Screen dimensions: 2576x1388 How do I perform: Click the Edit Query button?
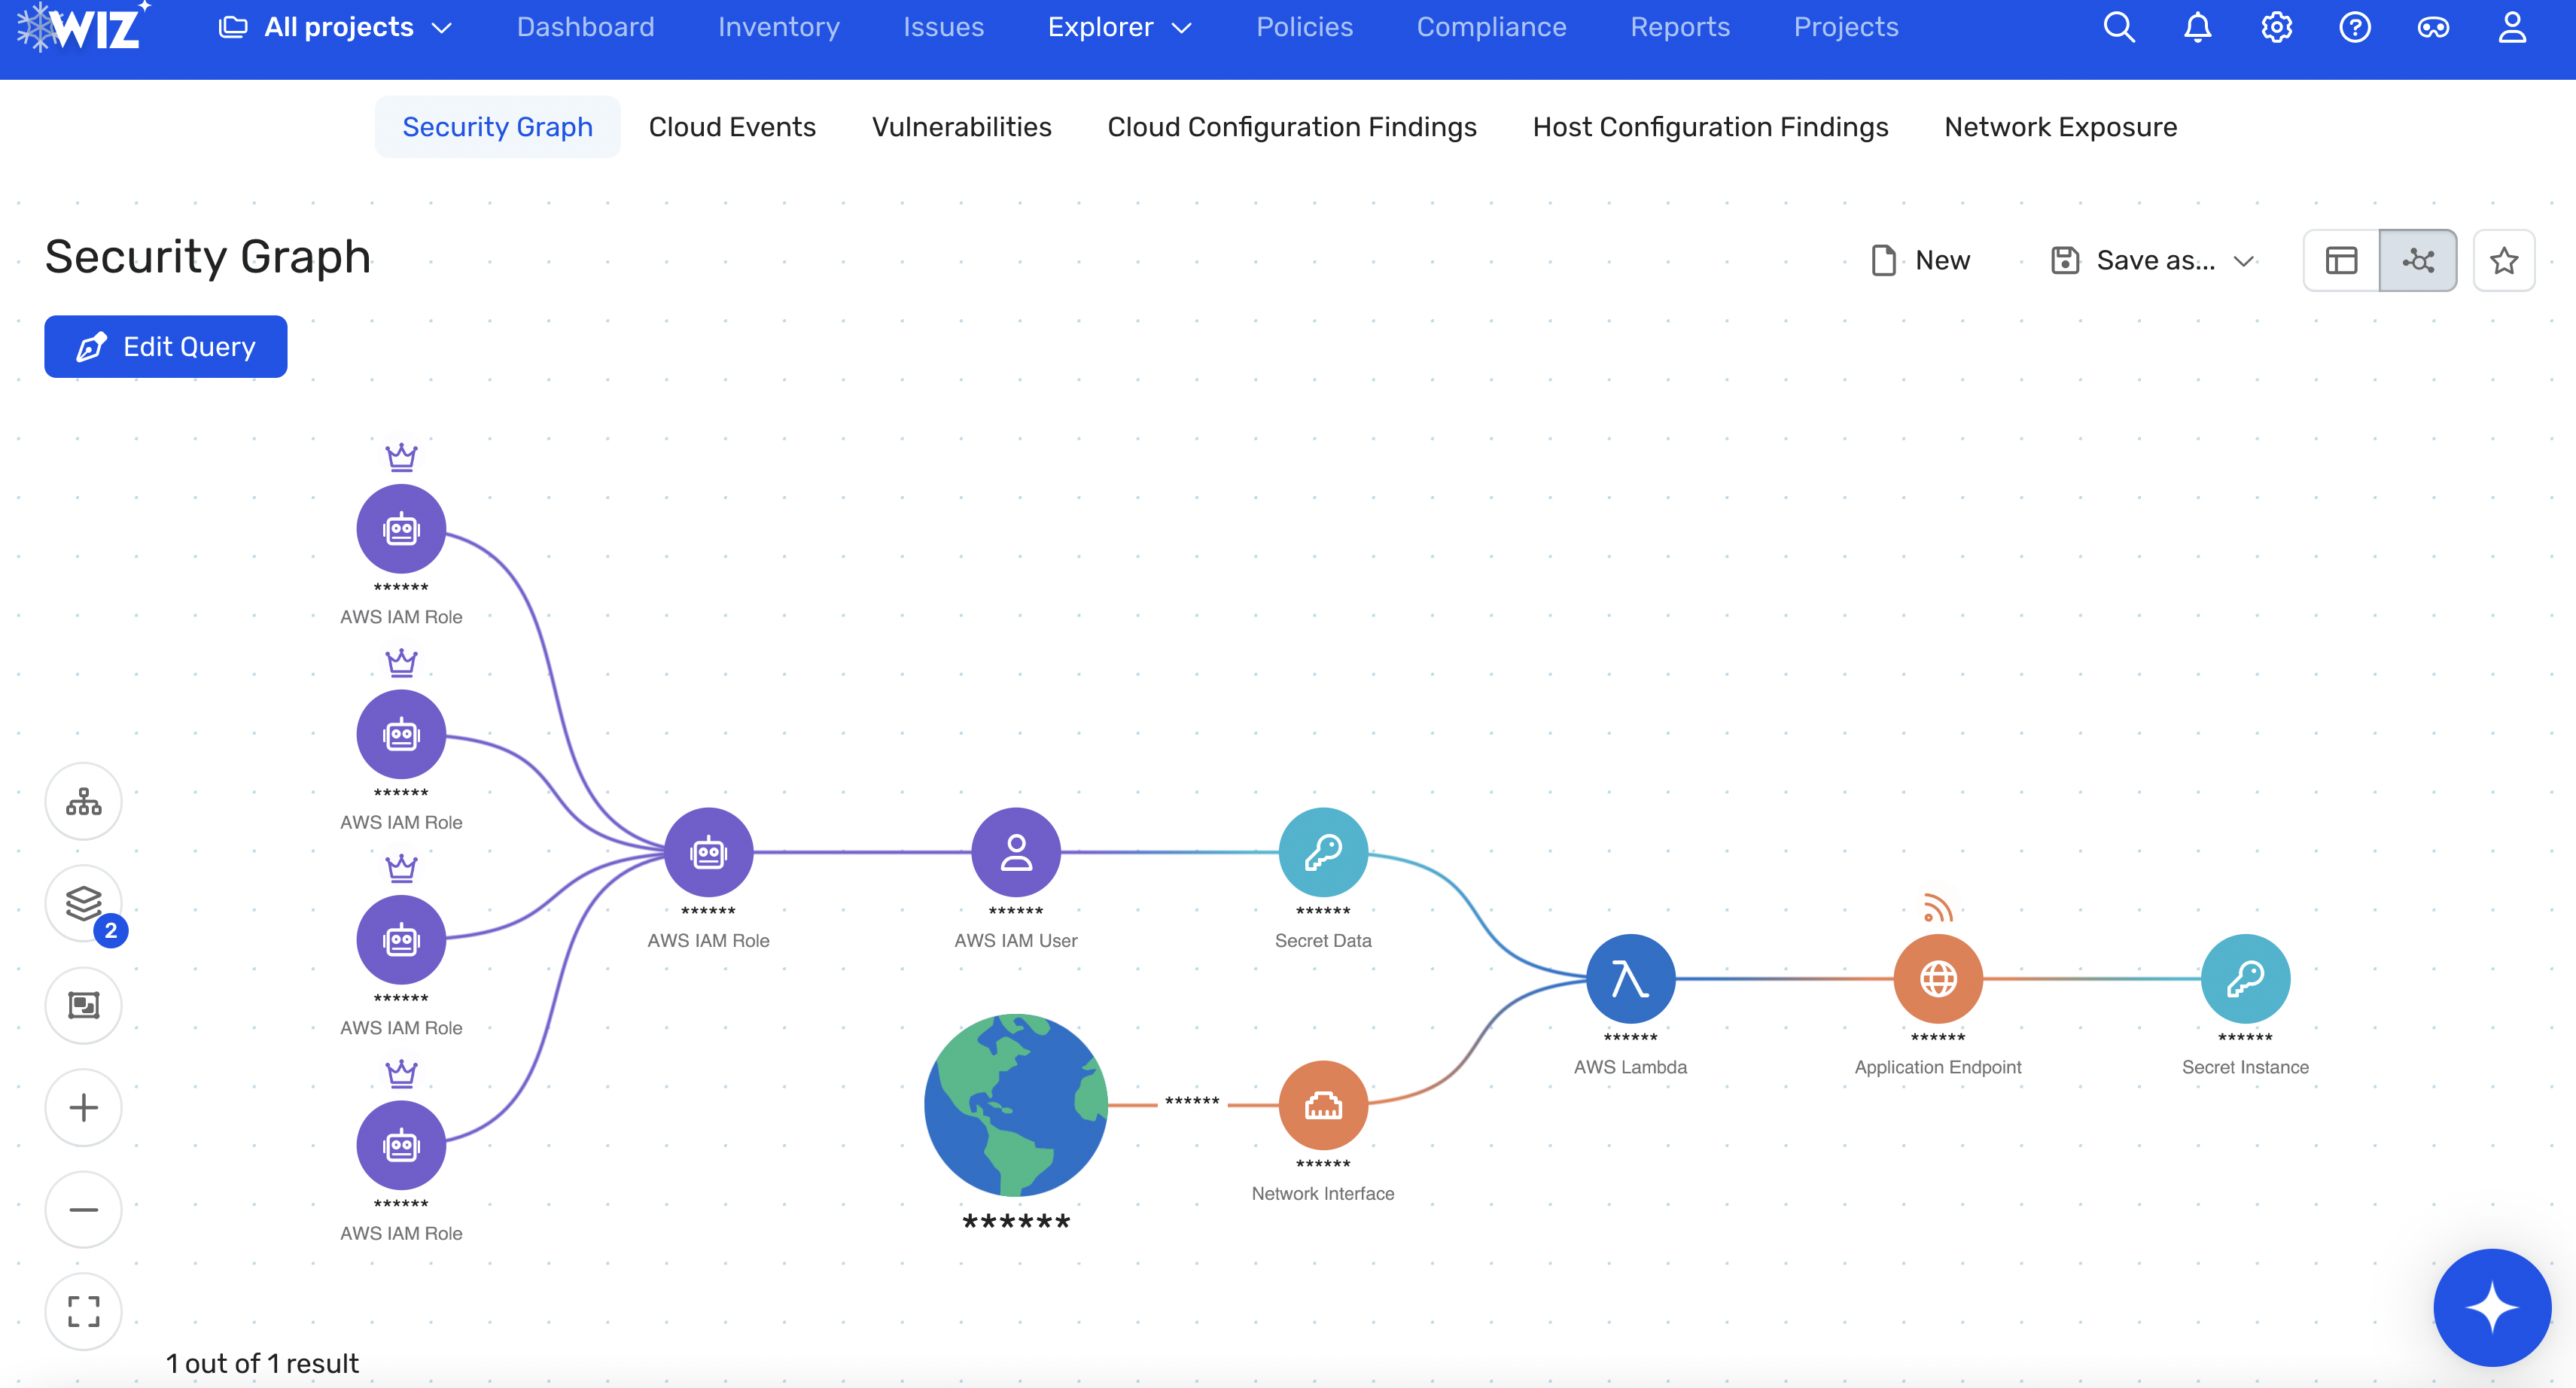tap(166, 346)
